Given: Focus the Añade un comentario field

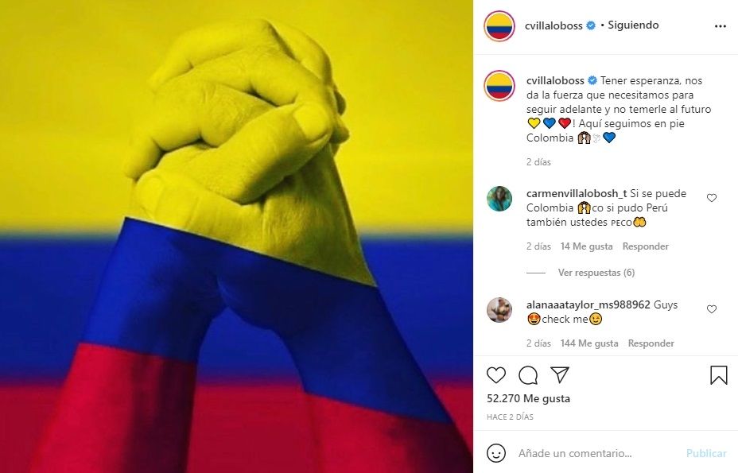Looking at the screenshot, I should 598,453.
